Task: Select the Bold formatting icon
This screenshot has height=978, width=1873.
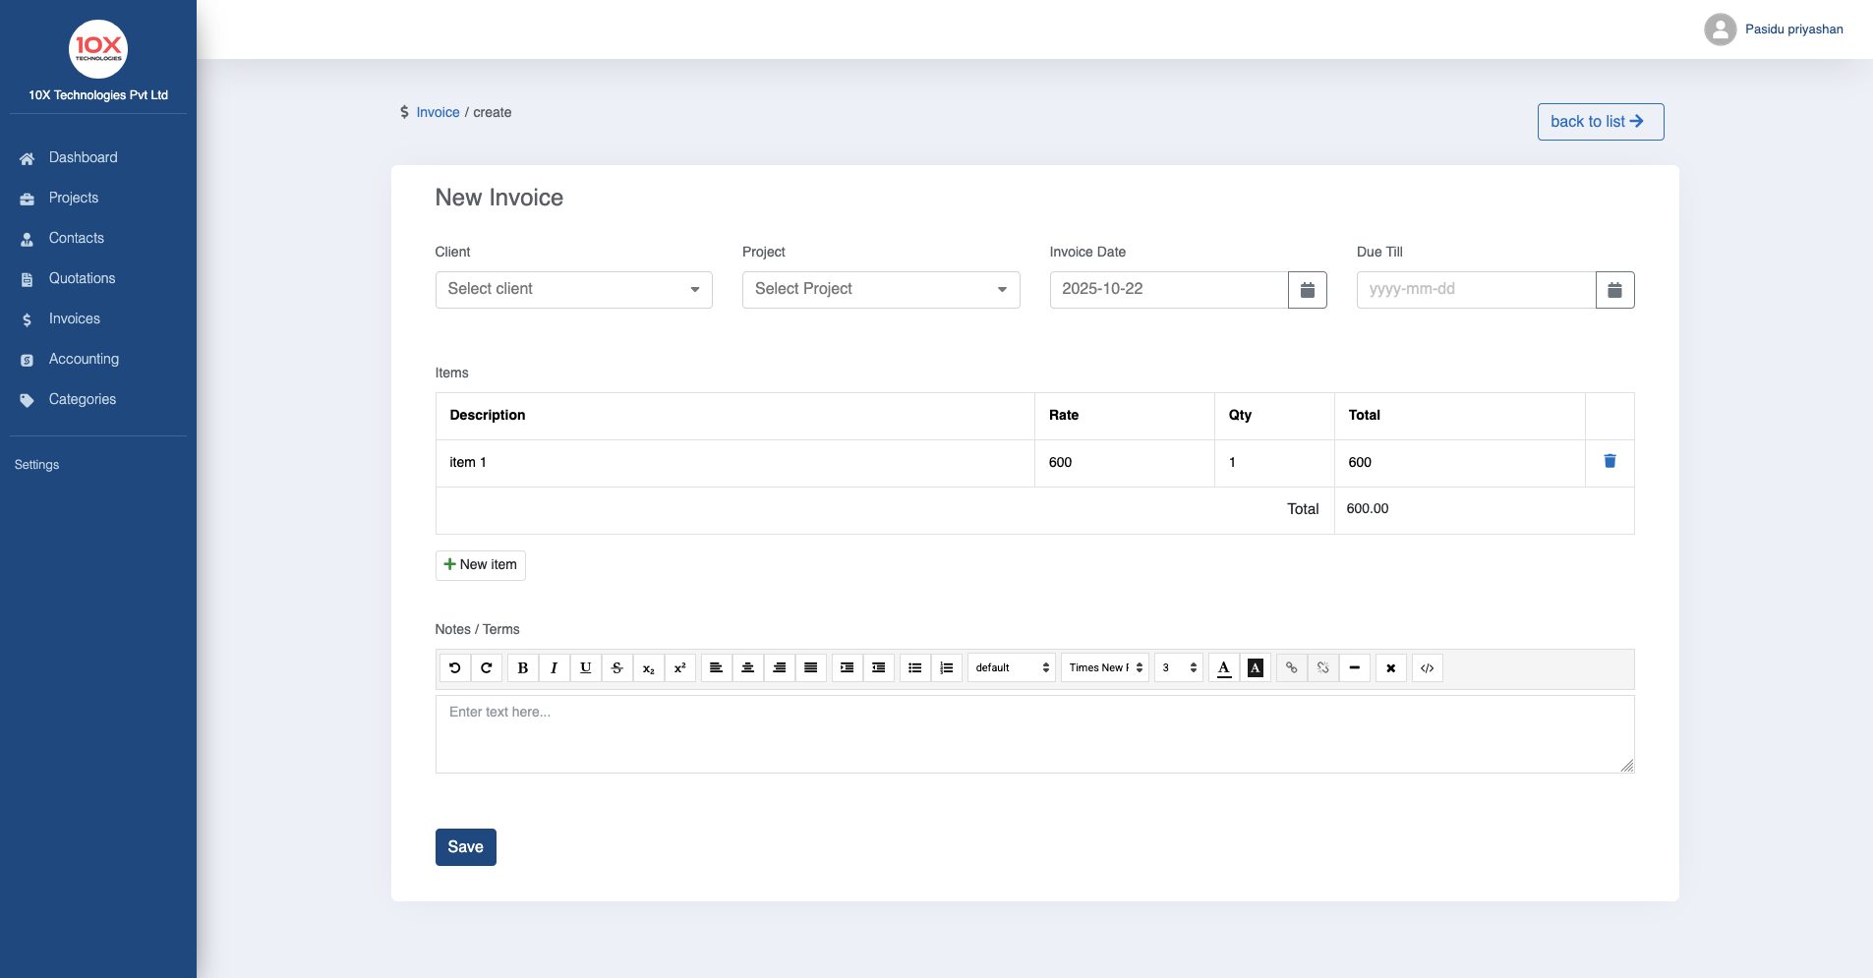Action: [522, 667]
